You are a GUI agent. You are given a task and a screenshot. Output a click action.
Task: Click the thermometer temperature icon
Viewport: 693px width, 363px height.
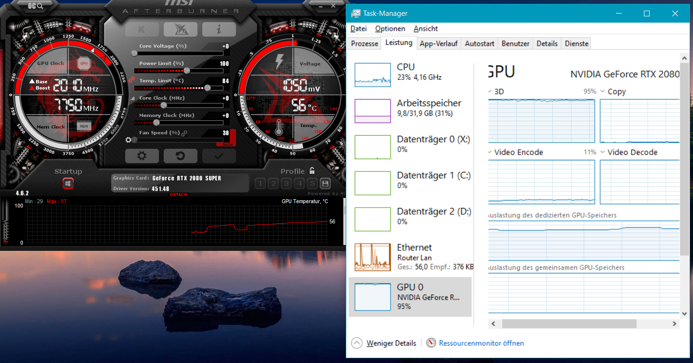278,129
